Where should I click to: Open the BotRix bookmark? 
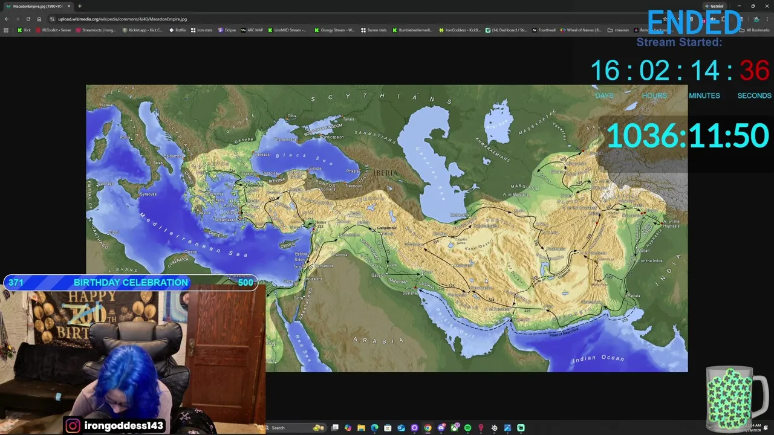[178, 30]
